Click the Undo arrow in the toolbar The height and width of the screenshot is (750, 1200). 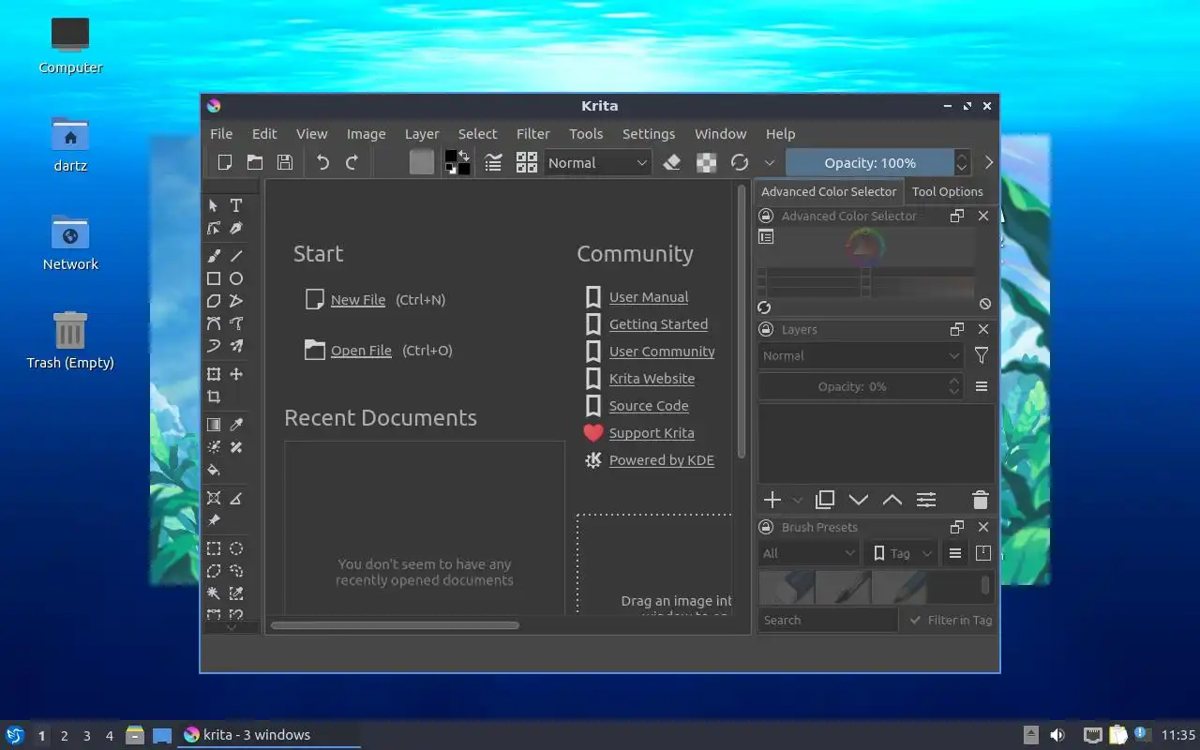[322, 162]
